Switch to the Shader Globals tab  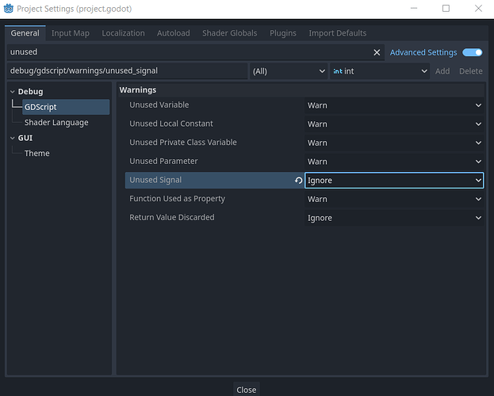pyautogui.click(x=230, y=33)
